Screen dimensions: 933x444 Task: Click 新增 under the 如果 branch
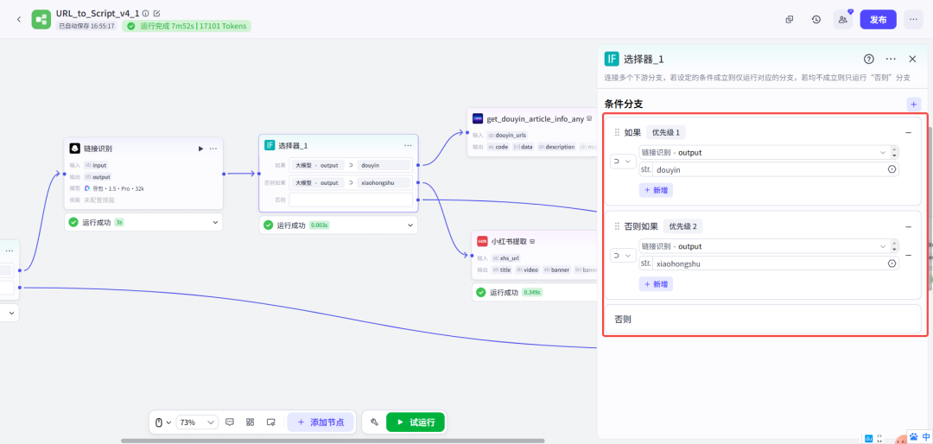point(656,190)
